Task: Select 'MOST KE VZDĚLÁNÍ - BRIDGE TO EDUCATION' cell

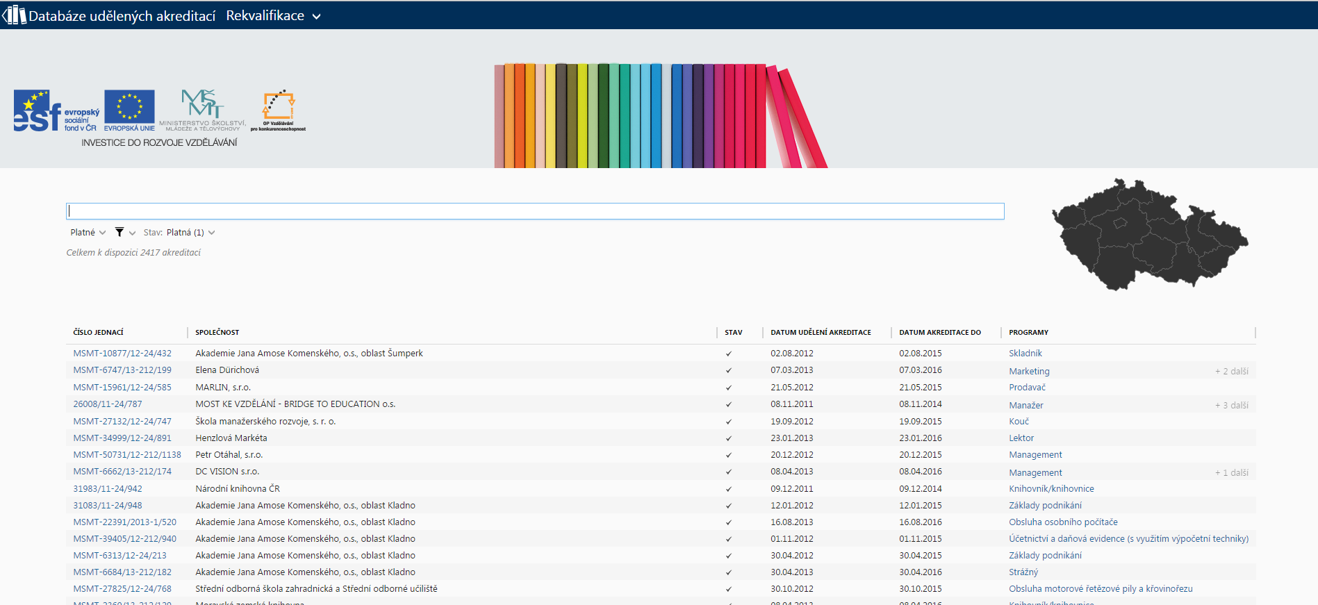Action: coord(295,404)
